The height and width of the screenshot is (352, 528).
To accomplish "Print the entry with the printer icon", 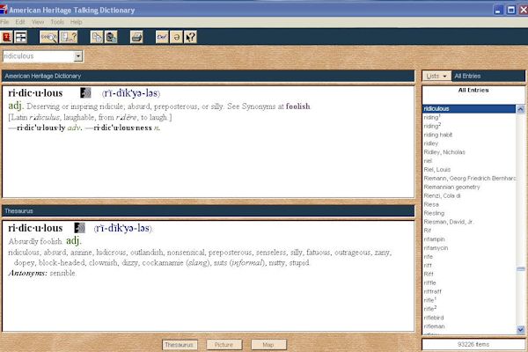I will point(136,37).
